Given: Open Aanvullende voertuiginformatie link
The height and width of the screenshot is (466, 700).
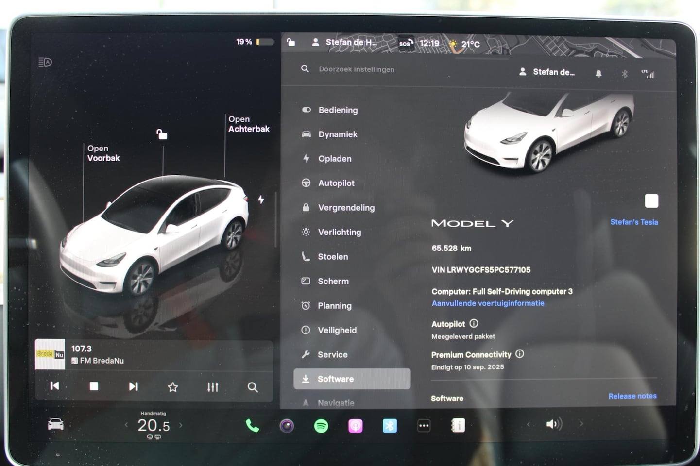Looking at the screenshot, I should tap(488, 303).
